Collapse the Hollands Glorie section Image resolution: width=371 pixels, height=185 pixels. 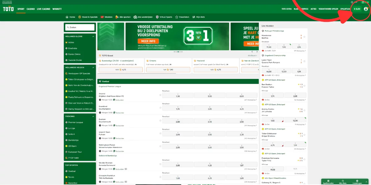click(x=93, y=36)
